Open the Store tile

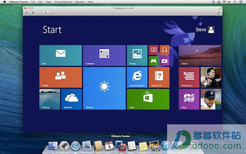pos(148,99)
